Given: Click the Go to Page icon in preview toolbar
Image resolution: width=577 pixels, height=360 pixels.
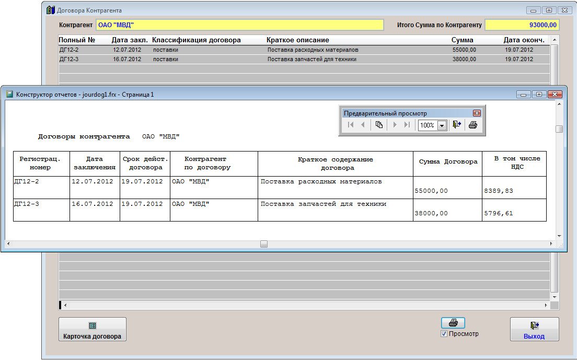Looking at the screenshot, I should pyautogui.click(x=379, y=125).
